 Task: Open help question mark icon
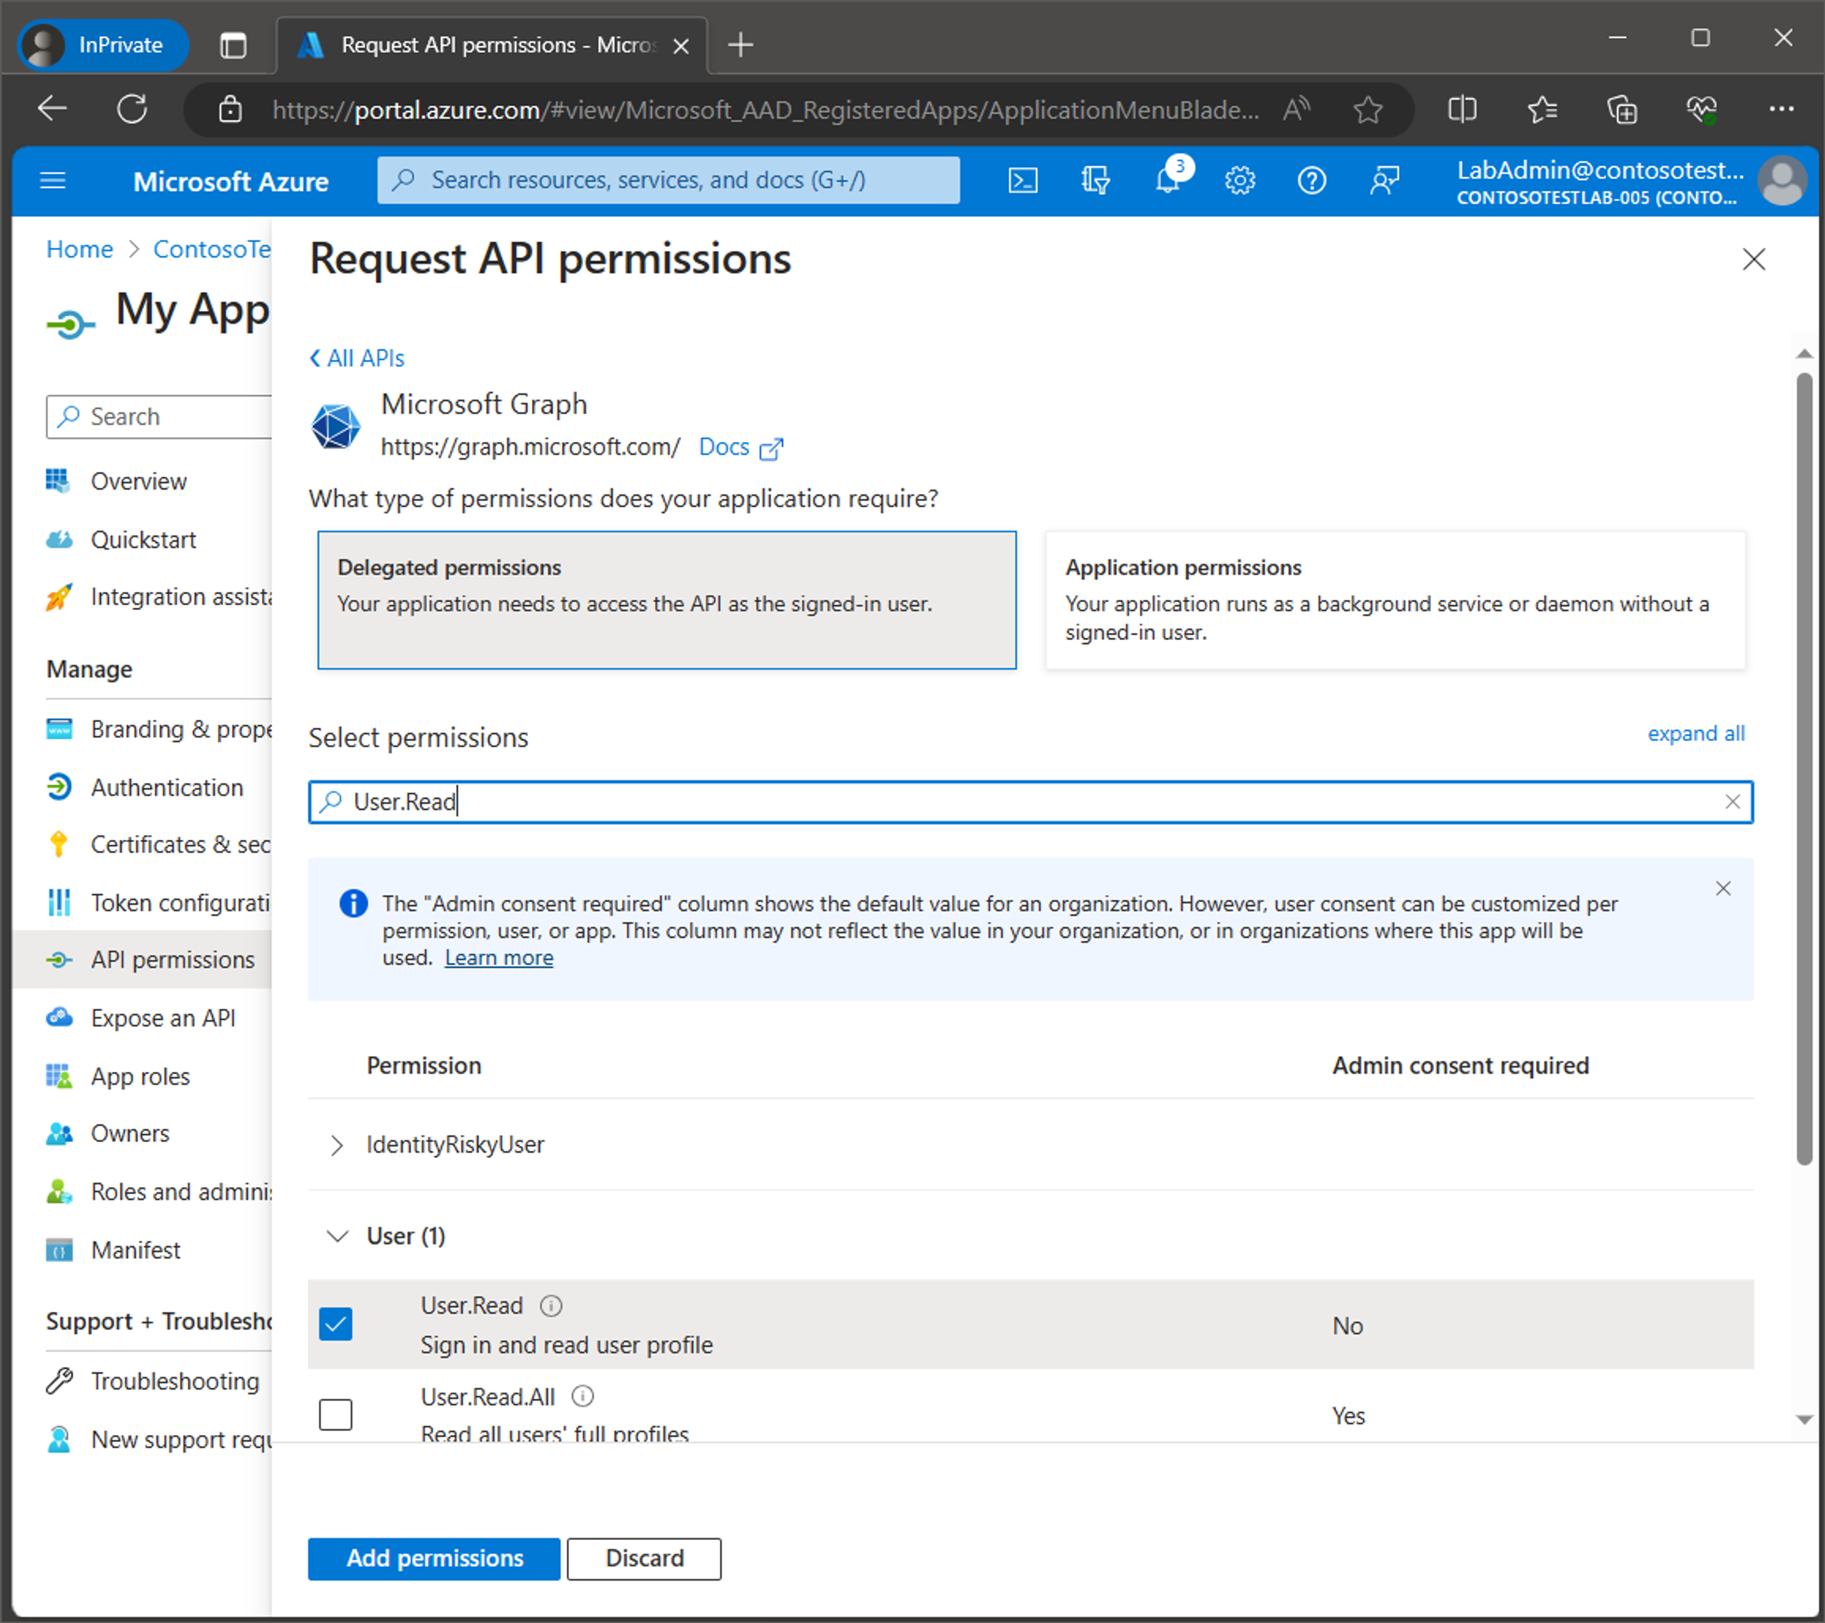pos(1312,181)
